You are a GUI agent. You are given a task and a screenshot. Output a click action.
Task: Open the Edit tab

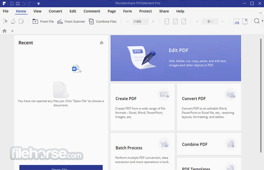[x=73, y=11]
